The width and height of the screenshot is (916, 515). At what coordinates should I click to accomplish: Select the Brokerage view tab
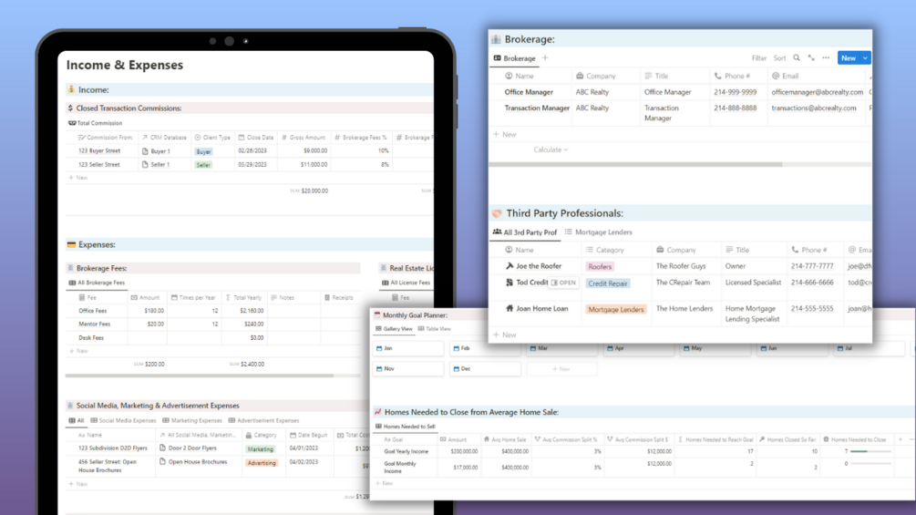514,58
